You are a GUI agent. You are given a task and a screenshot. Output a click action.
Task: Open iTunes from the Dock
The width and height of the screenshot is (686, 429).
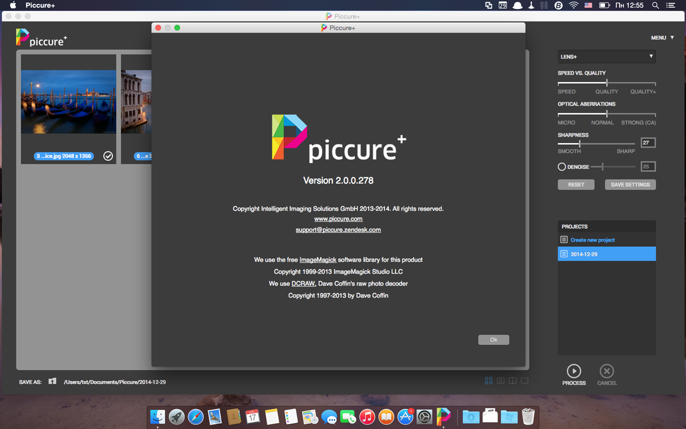[367, 417]
